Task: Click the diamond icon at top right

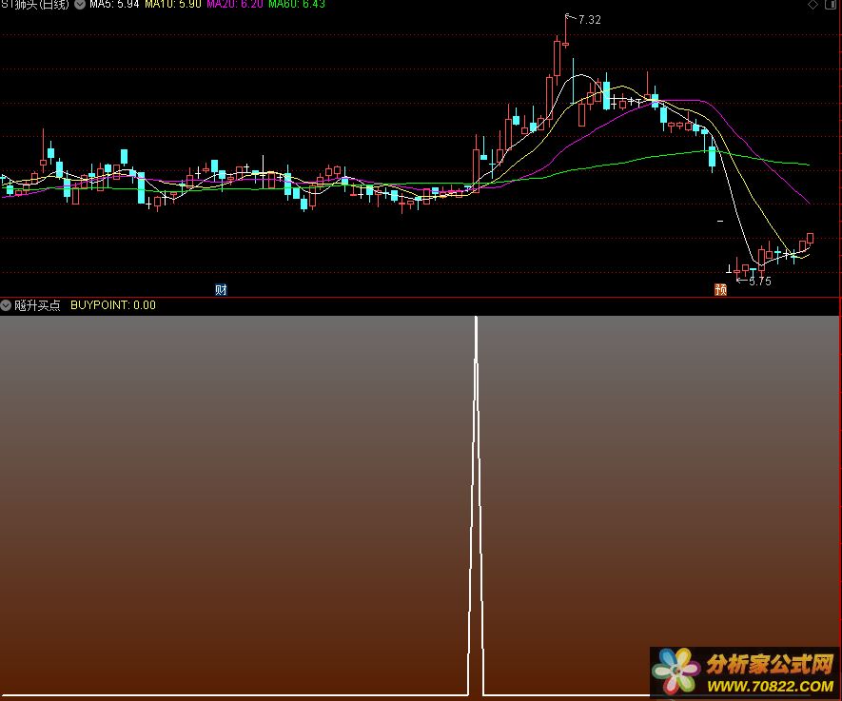Action: point(813,5)
